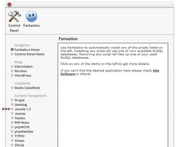Choose Mambo from the CMS list

20,118
